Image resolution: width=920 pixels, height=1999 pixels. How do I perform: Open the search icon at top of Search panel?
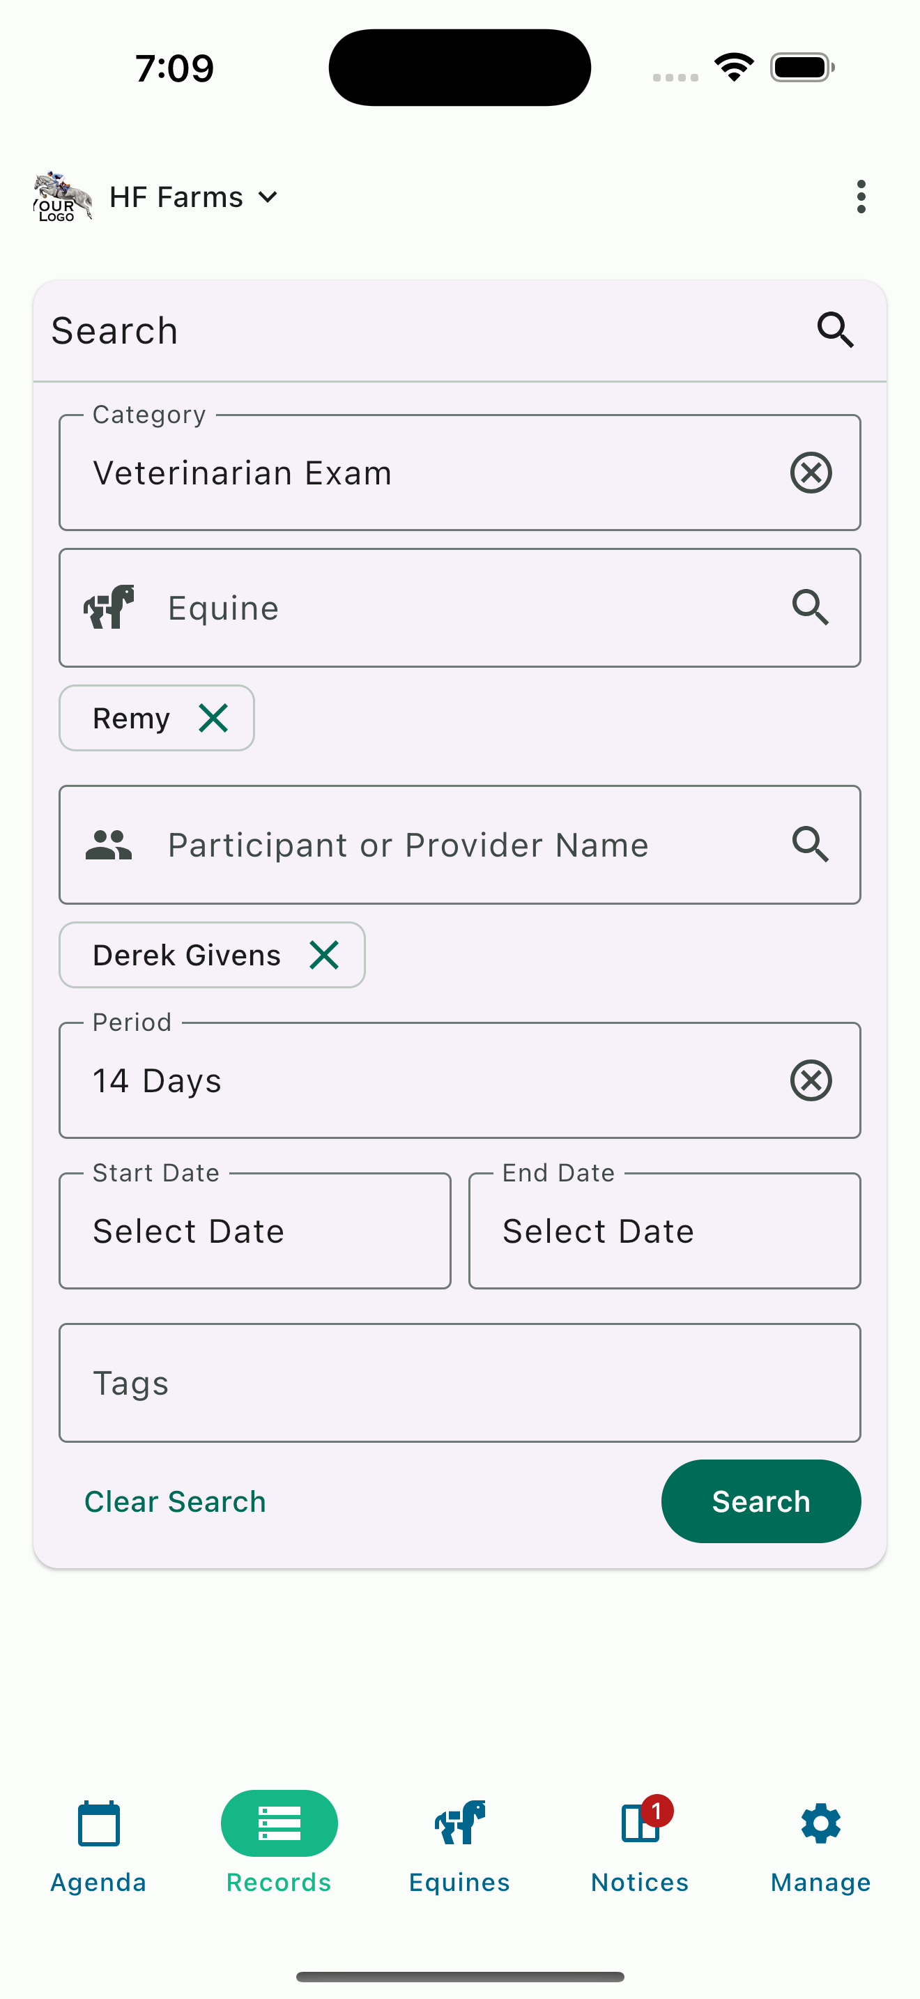[836, 330]
